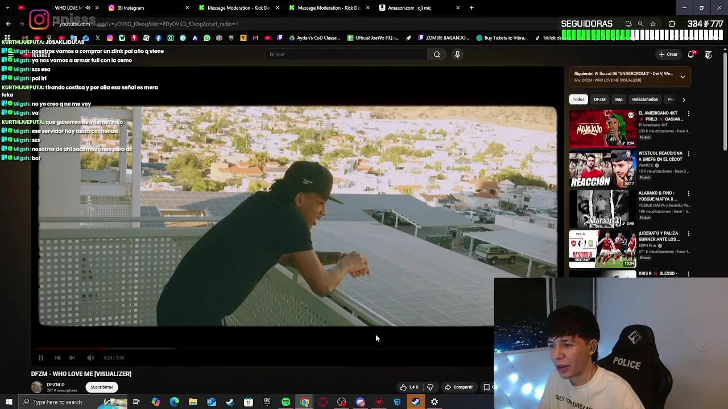The width and height of the screenshot is (728, 409).
Task: Open the ESPN Liderato y Paliza thumbnail
Action: tap(602, 249)
